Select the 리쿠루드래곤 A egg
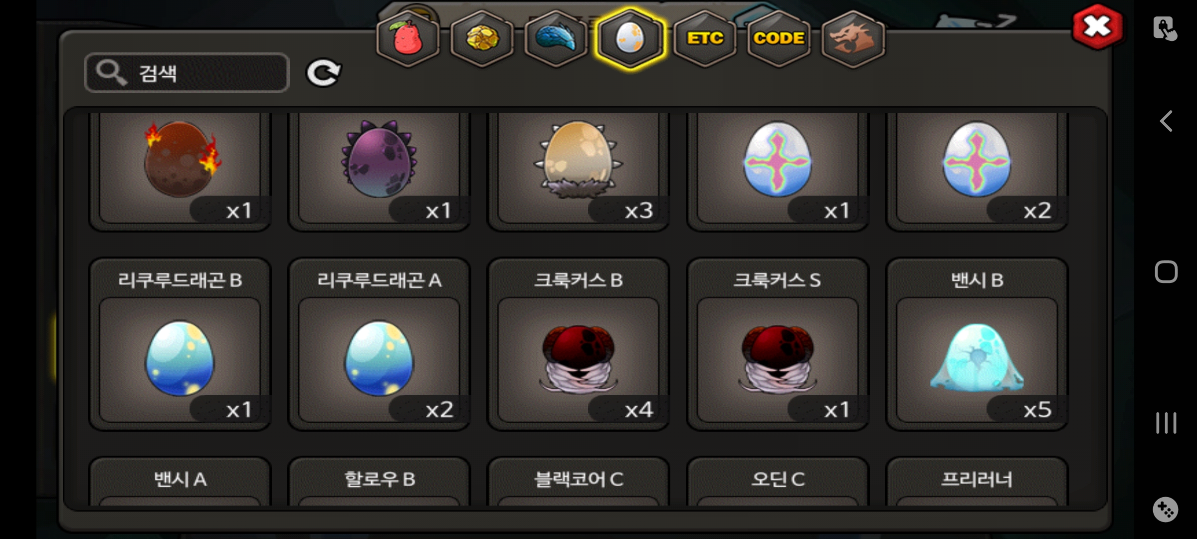This screenshot has height=539, width=1197. click(x=379, y=344)
